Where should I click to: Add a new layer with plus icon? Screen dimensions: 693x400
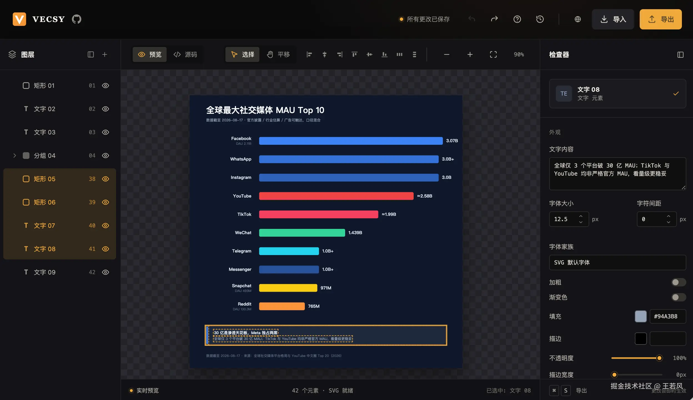pyautogui.click(x=105, y=54)
